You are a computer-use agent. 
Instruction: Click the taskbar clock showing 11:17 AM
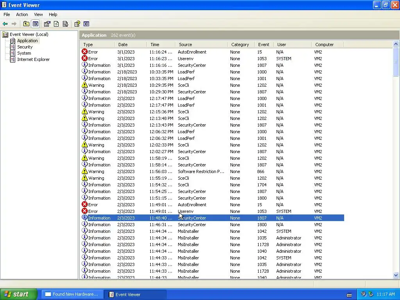(386, 294)
